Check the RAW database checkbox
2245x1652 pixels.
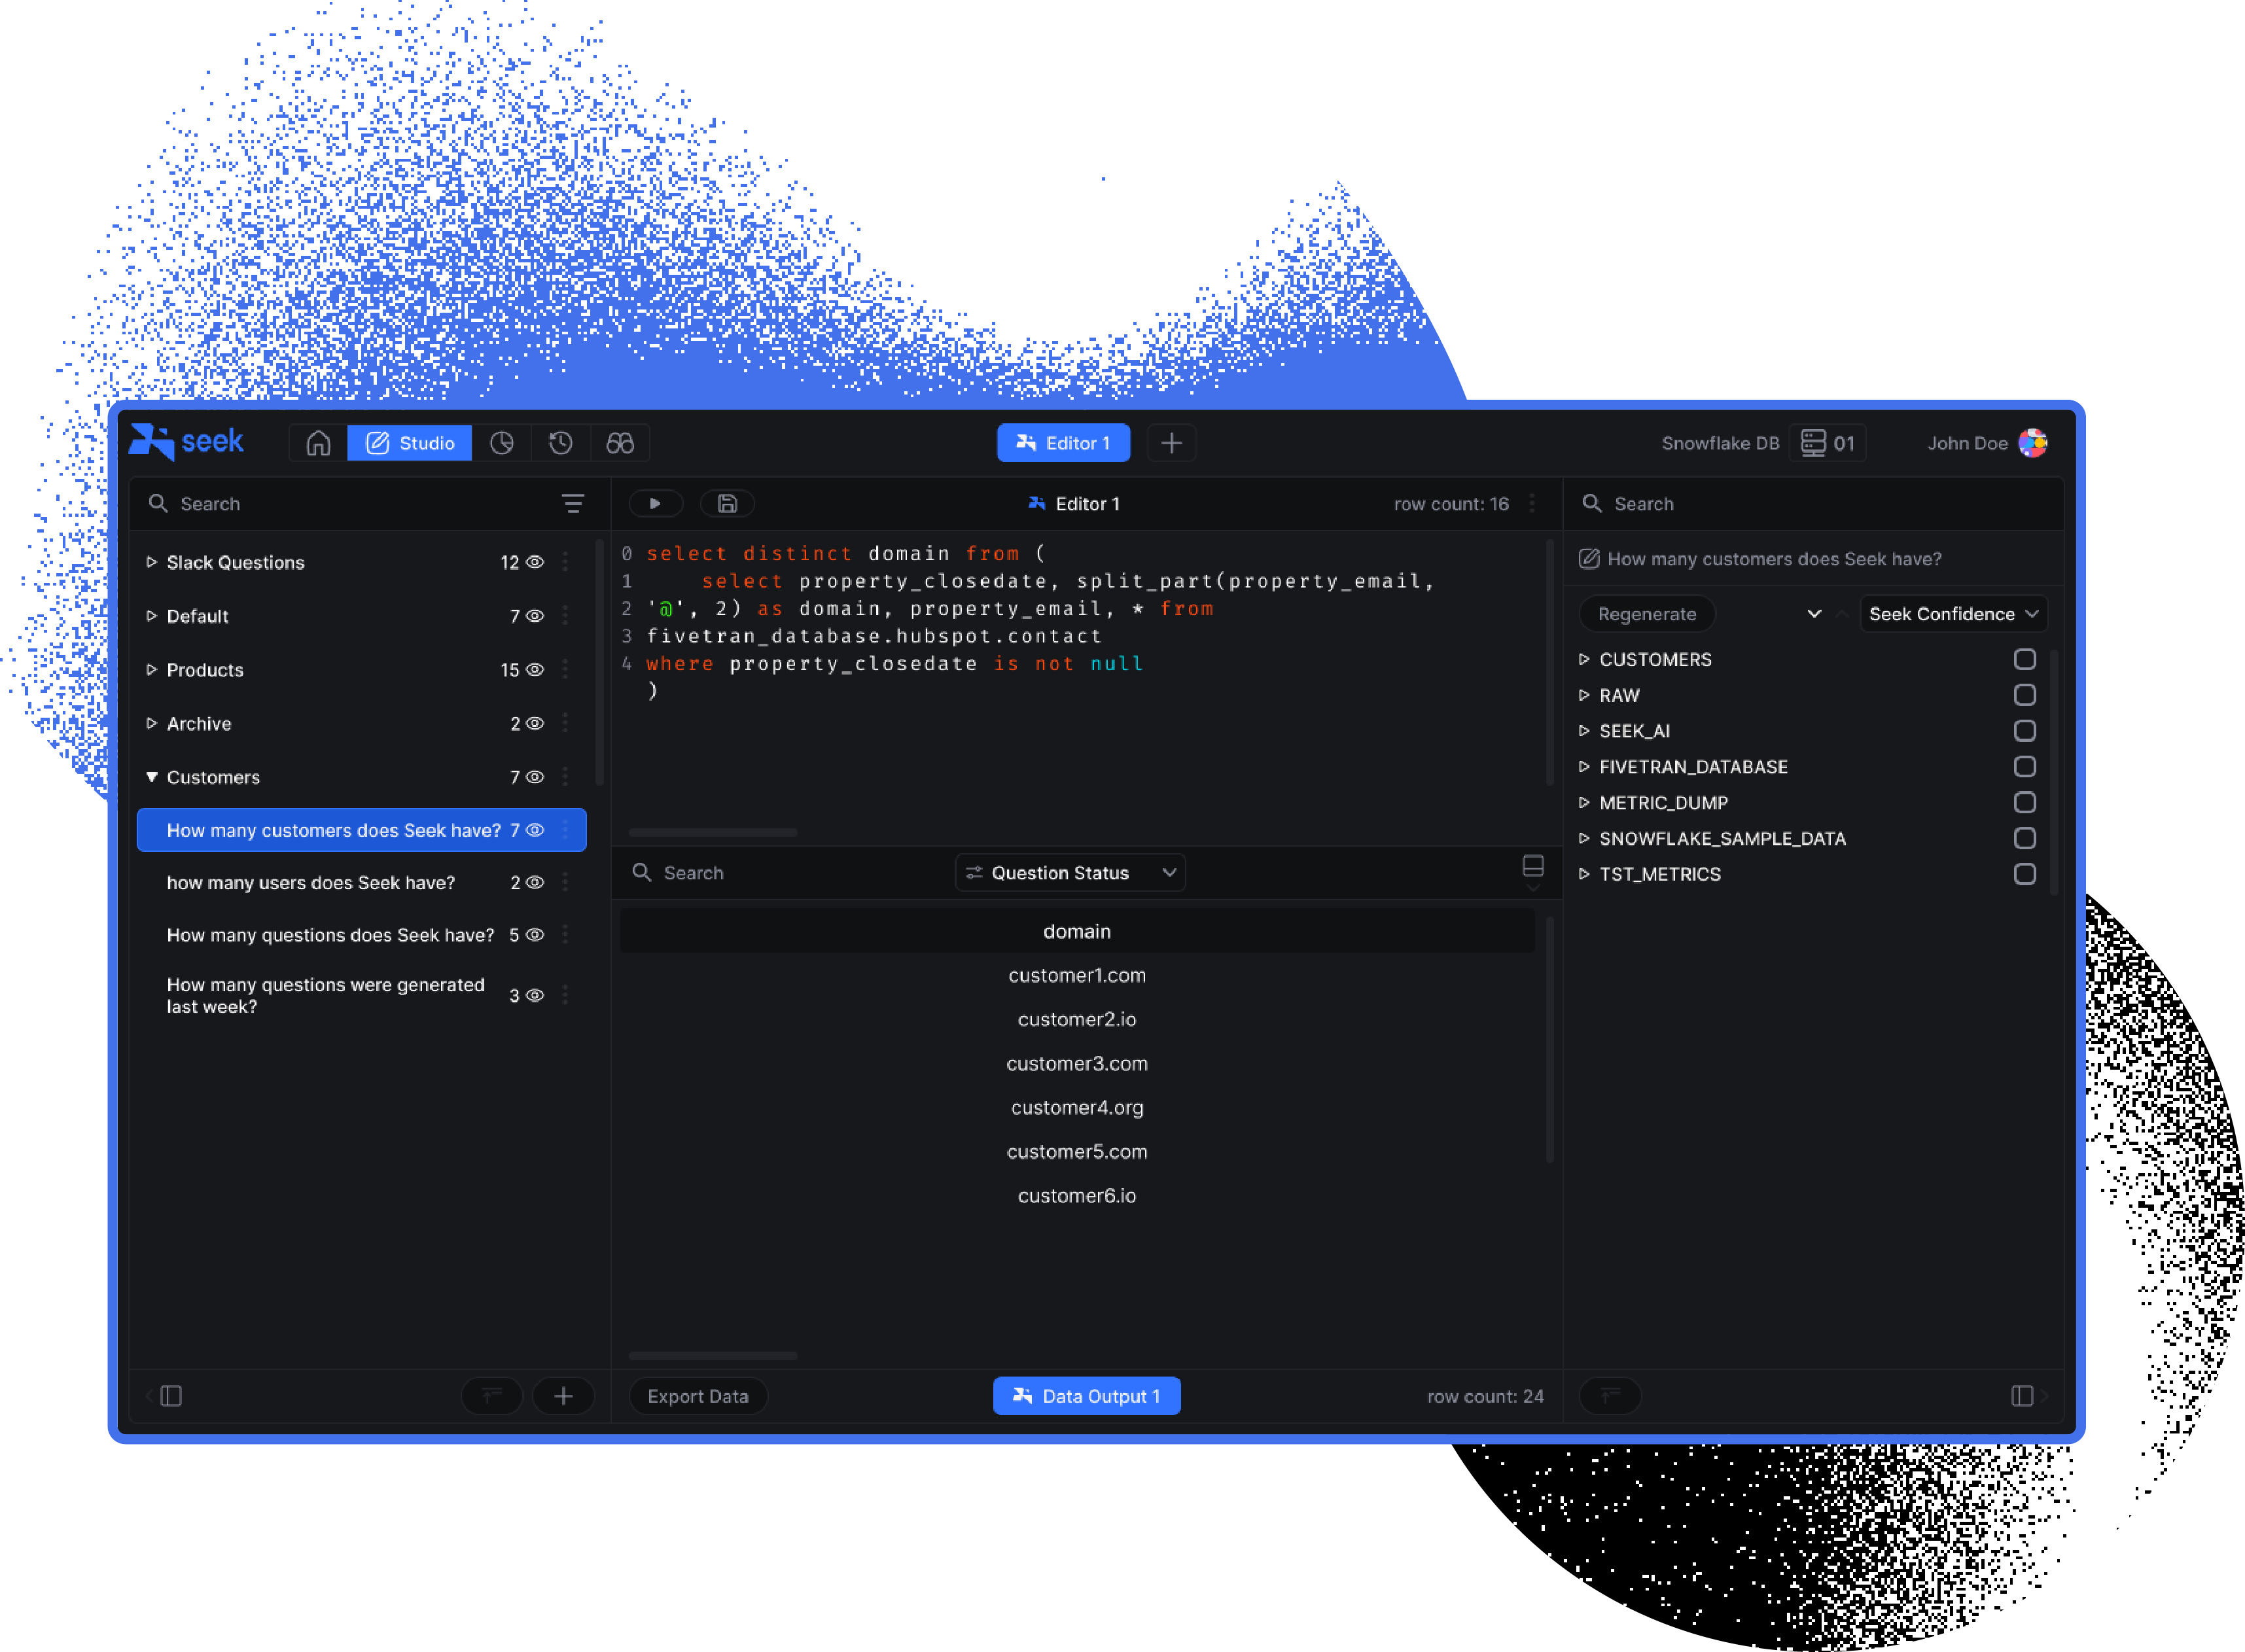tap(2024, 695)
